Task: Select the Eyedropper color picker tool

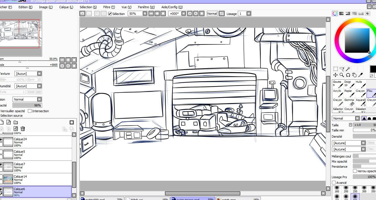Action: click(x=360, y=75)
